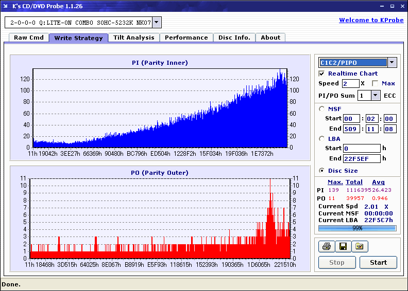This screenshot has height=291, width=408.
Task: Open the drive selection dropdown
Action: pos(157,22)
